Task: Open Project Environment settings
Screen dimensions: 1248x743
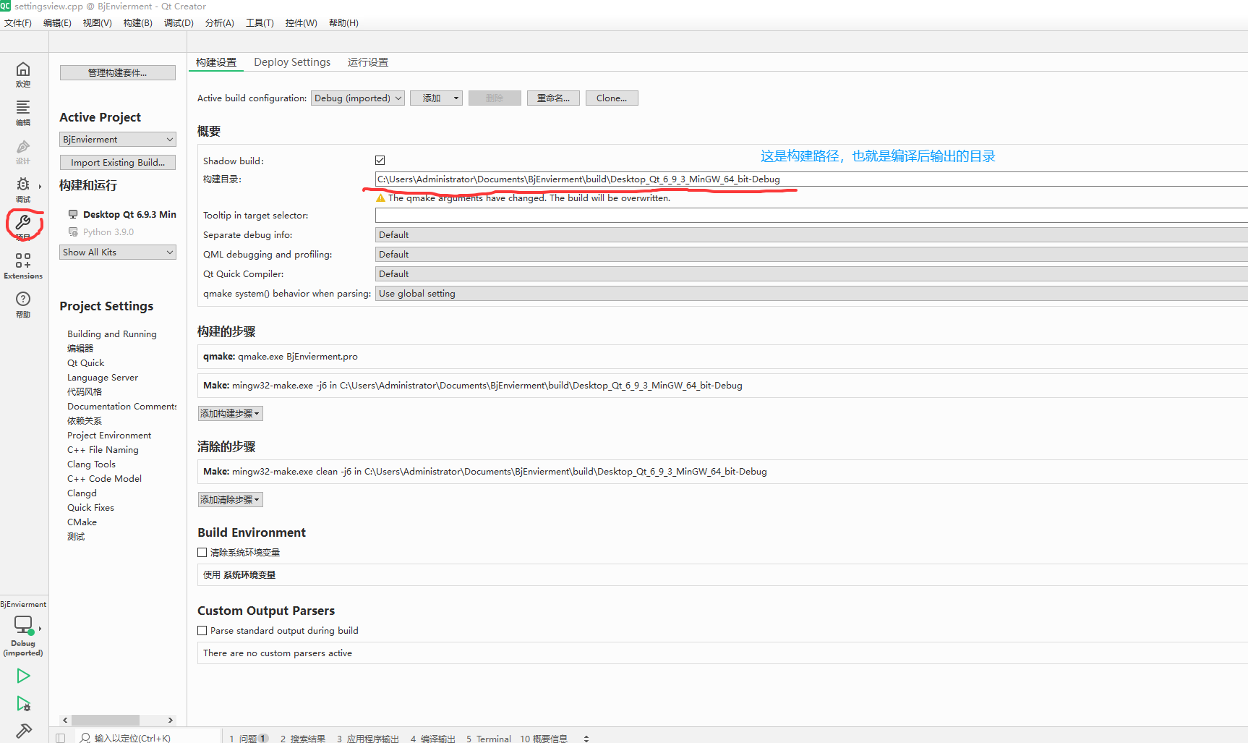Action: click(x=109, y=436)
